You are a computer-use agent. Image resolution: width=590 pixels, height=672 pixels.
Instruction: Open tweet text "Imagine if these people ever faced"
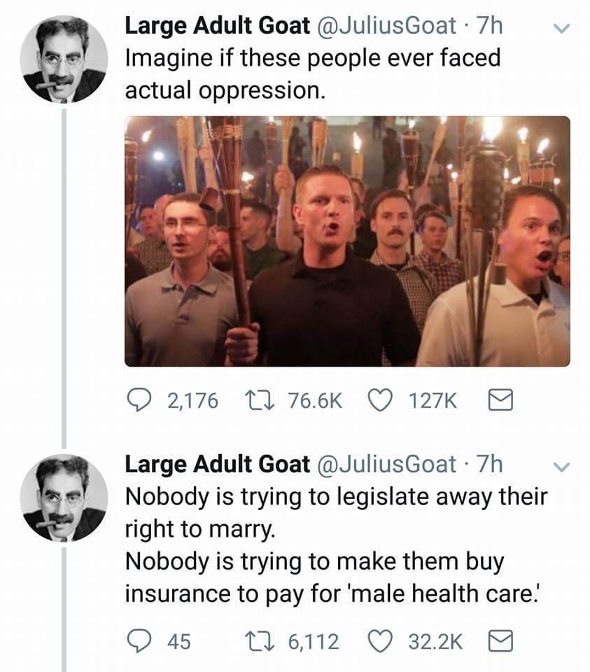pos(312,57)
